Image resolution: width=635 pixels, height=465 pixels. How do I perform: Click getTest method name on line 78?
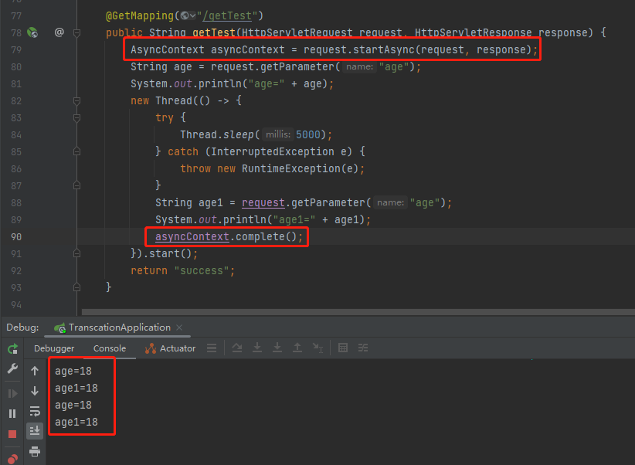click(x=214, y=32)
